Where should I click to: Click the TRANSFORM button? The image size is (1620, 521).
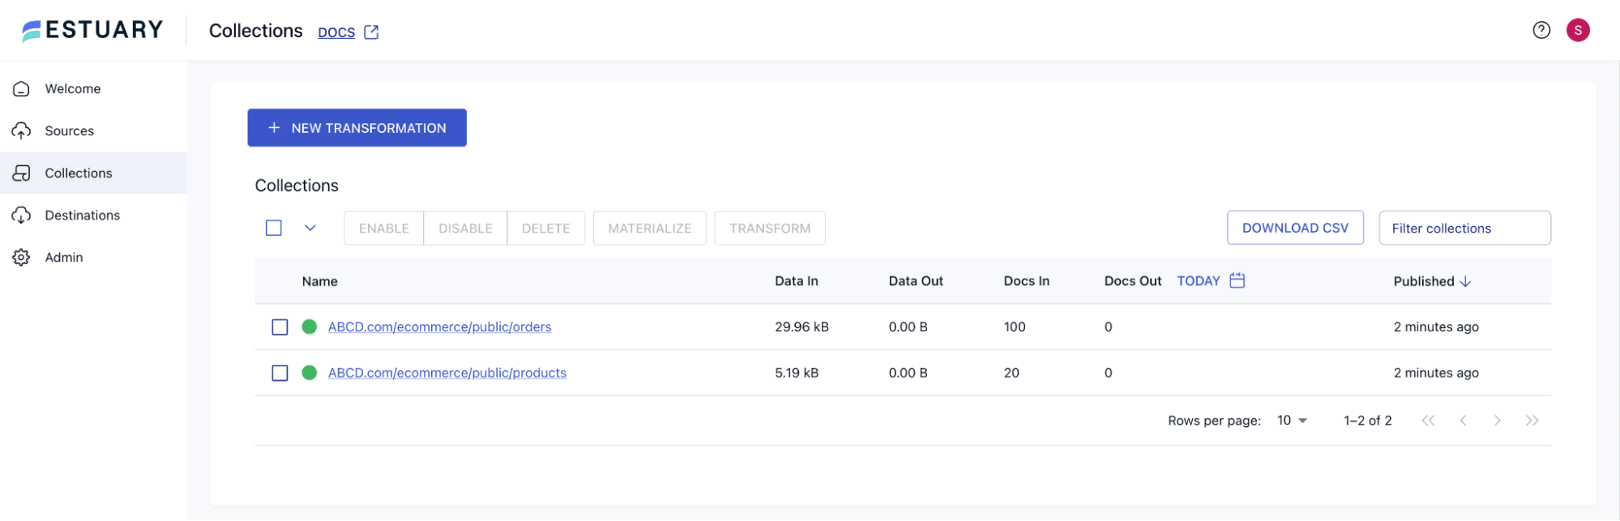[770, 228]
